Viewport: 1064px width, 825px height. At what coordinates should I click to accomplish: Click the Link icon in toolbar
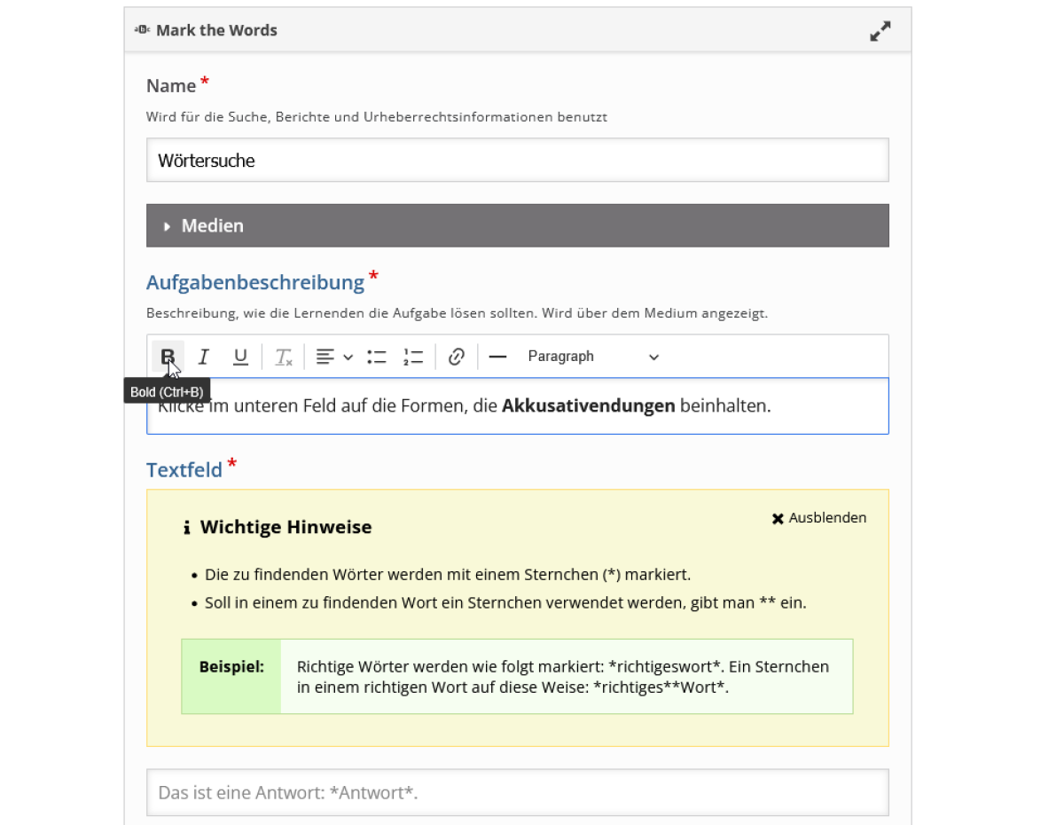[x=457, y=357]
